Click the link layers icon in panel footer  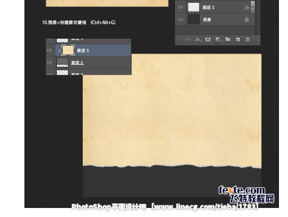pyautogui.click(x=187, y=39)
